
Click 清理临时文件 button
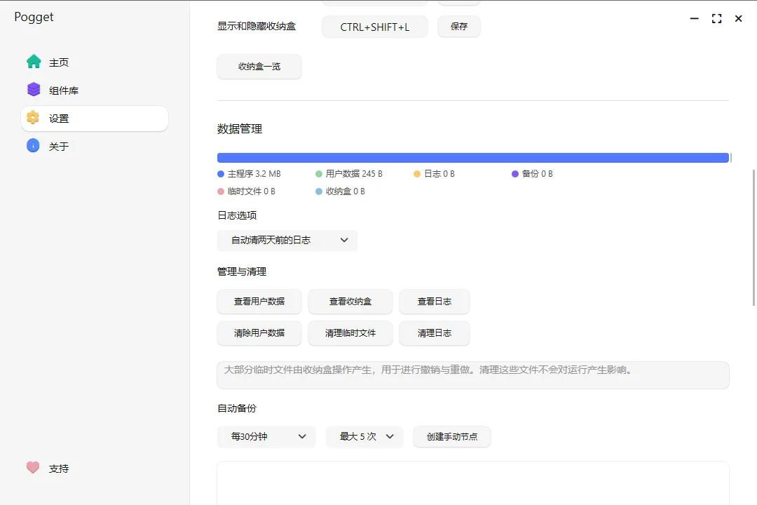[350, 333]
